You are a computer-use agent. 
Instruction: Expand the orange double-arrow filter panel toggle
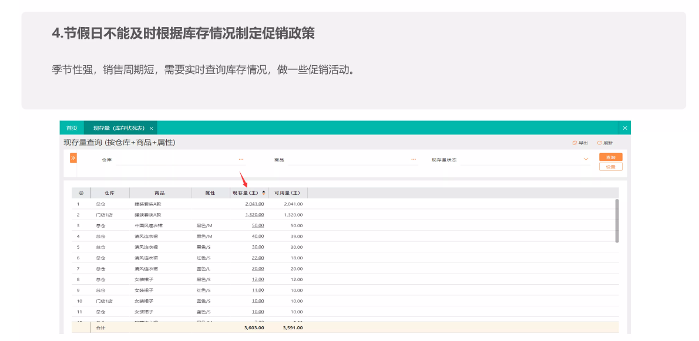[73, 158]
